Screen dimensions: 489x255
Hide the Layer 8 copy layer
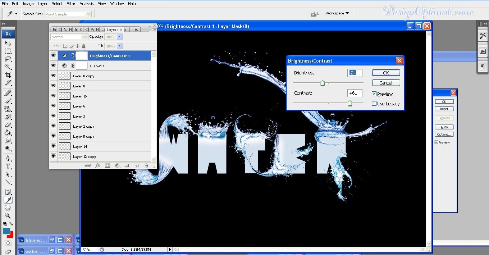[53, 76]
